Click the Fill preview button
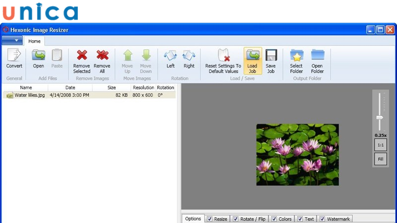Screen dimensions: 397x223 click(381, 159)
